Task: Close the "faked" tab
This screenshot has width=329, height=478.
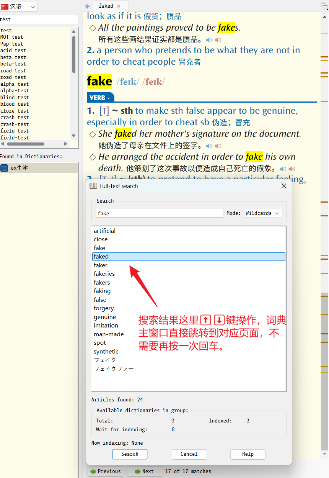Action: tap(119, 6)
